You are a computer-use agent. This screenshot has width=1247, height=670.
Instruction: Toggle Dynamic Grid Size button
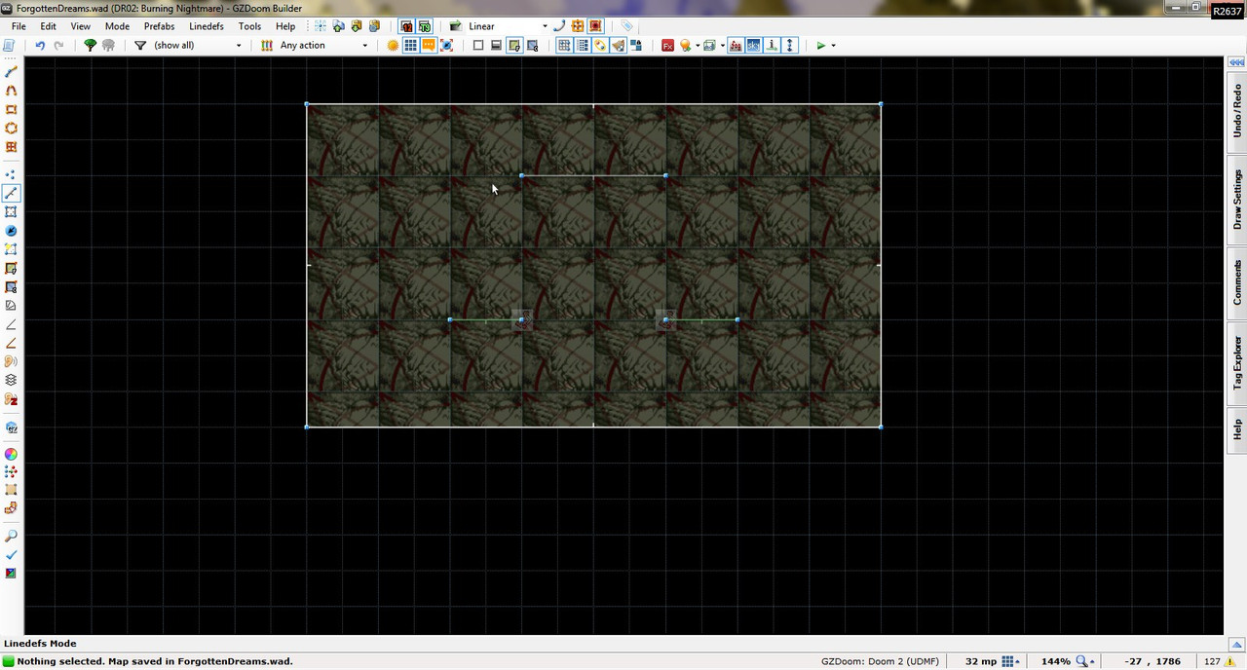pyautogui.click(x=582, y=46)
